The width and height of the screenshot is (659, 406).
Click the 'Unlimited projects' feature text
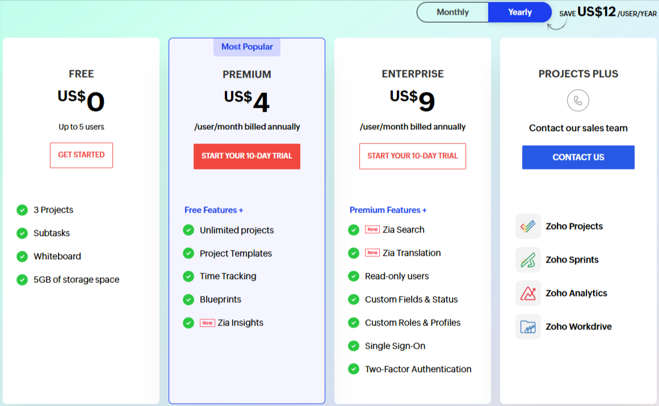(237, 230)
